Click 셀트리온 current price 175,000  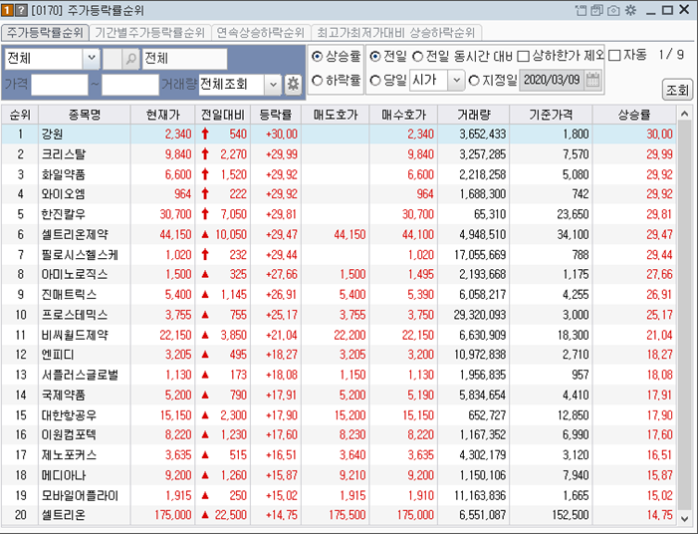[x=172, y=515]
